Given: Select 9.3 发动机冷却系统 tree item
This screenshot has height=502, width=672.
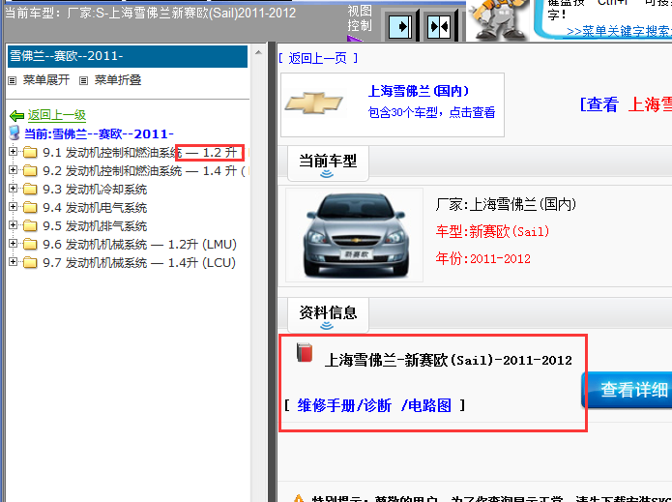Looking at the screenshot, I should [95, 190].
